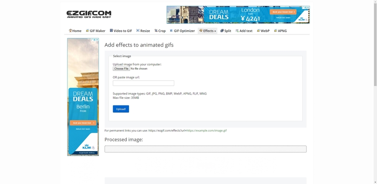Click the Split tool icon
Image resolution: width=377 pixels, height=184 pixels.
click(222, 31)
